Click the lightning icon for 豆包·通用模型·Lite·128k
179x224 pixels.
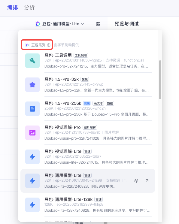(x=32, y=205)
